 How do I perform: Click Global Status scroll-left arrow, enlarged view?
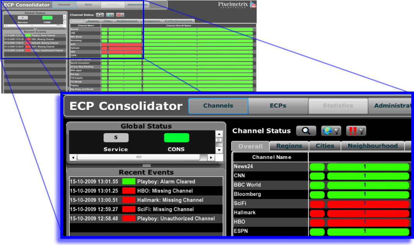click(x=73, y=158)
